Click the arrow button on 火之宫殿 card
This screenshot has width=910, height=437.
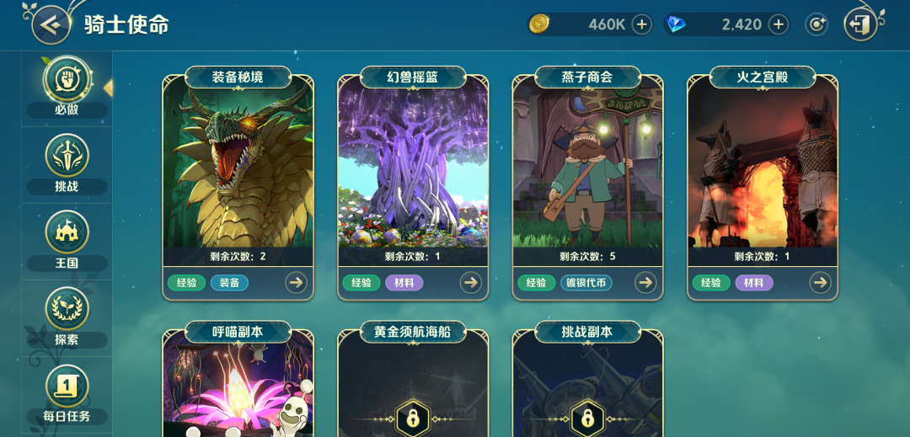(820, 283)
